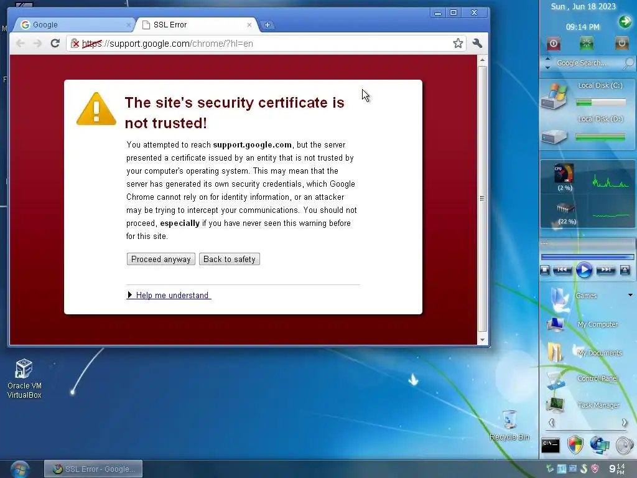The image size is (637, 478).
Task: Open the Recycle Bin desktop icon
Action: [509, 425]
